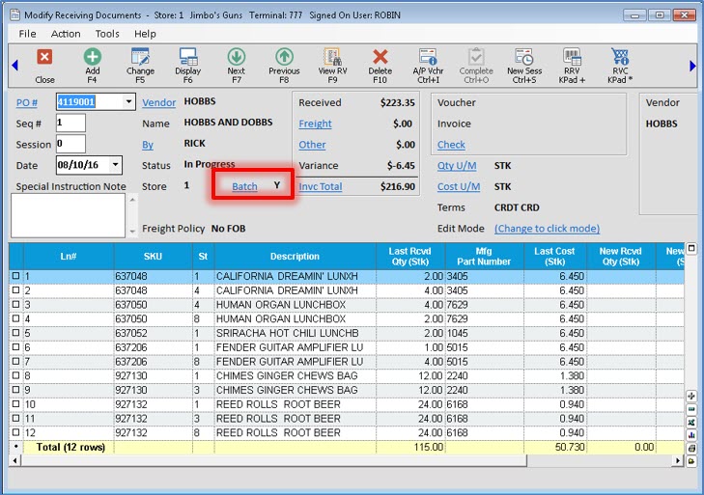Click into the Special Instruction Note box
The height and width of the screenshot is (495, 704).
pyautogui.click(x=68, y=214)
